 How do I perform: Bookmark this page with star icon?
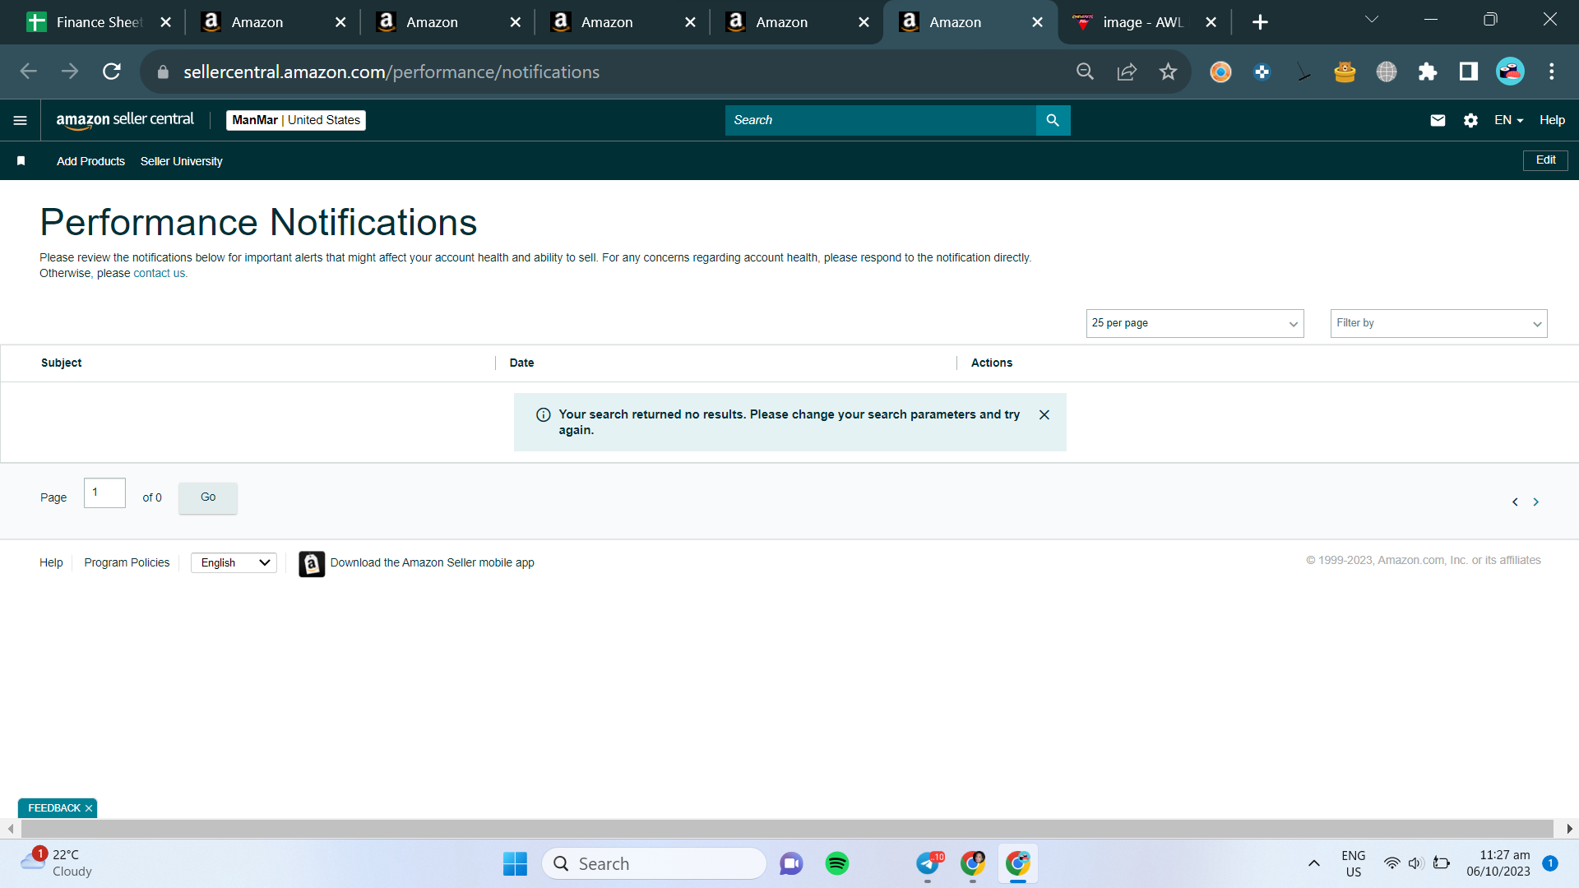(x=1168, y=72)
